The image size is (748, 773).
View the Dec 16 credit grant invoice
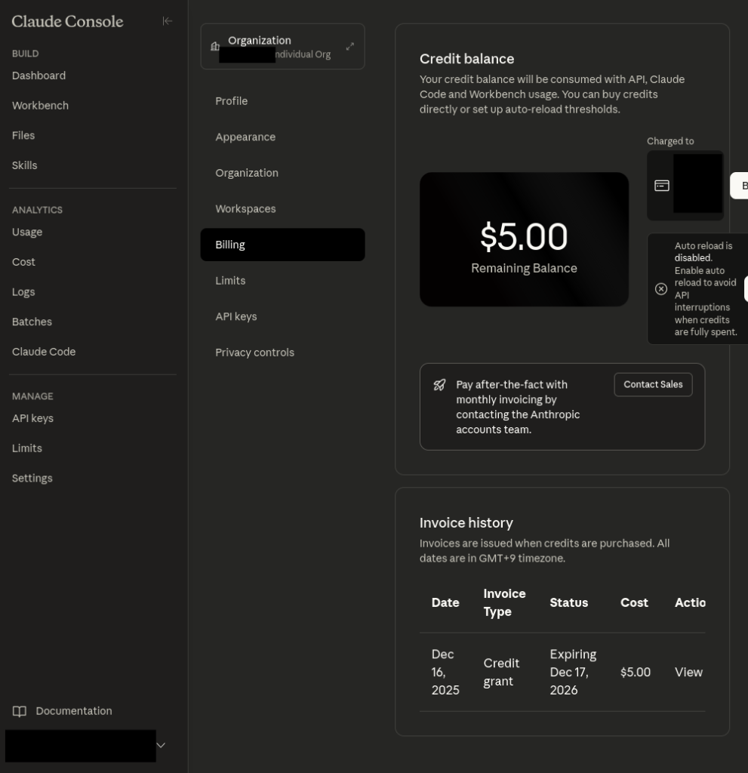click(688, 672)
